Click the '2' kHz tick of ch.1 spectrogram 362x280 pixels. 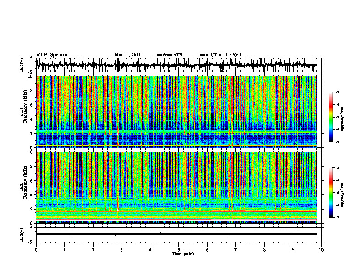pyautogui.click(x=32, y=134)
